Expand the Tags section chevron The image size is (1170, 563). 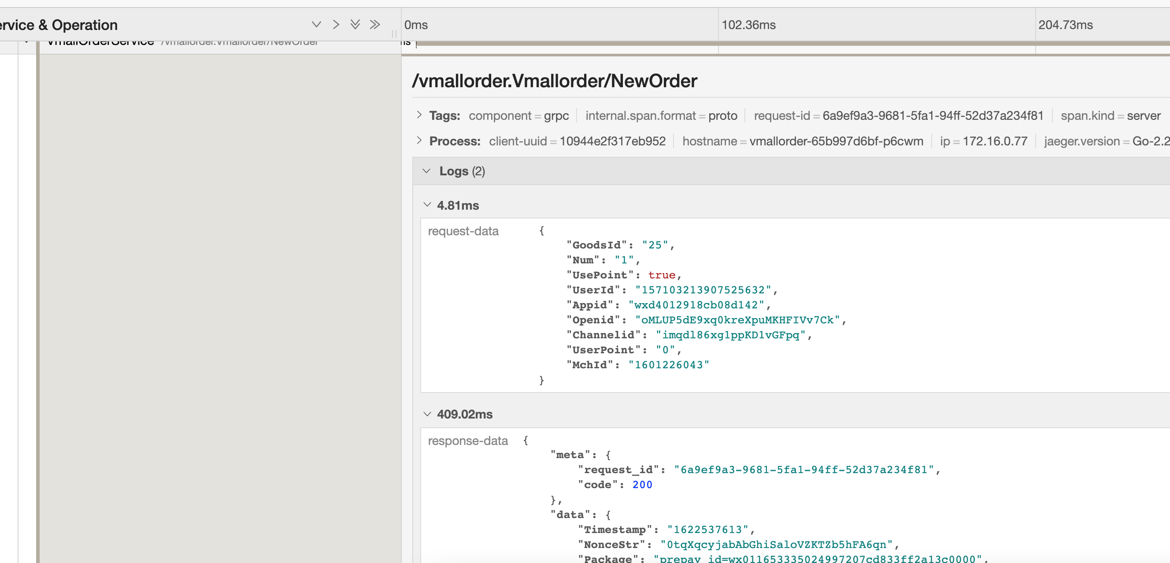[419, 115]
